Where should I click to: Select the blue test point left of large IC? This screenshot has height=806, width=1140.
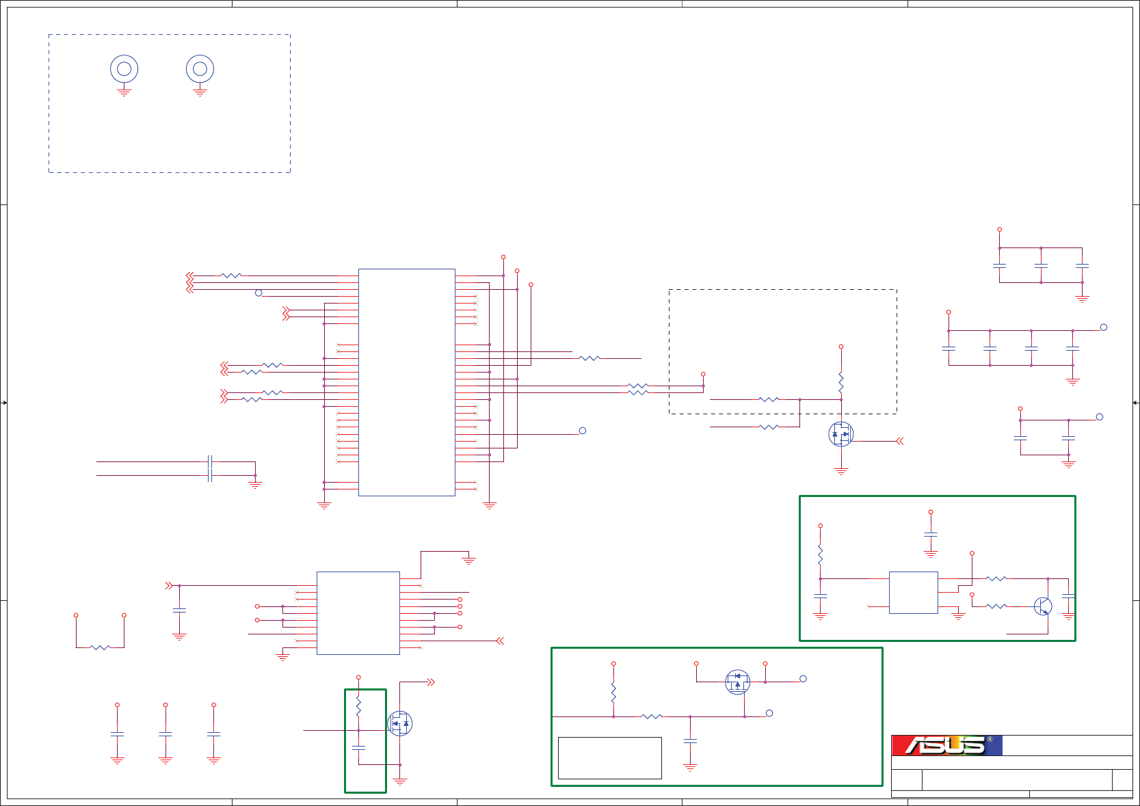[259, 293]
